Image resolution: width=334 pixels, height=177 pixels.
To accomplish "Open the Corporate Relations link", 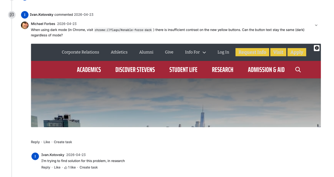I will coord(80,52).
